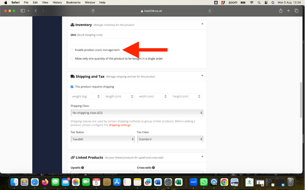
Task: Click the Cross-sells help question icon
Action: [154, 167]
